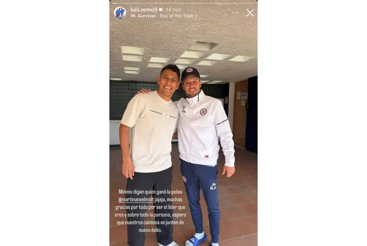Open the three-dot more options menu
This screenshot has width=367, height=246.
coord(235,13)
